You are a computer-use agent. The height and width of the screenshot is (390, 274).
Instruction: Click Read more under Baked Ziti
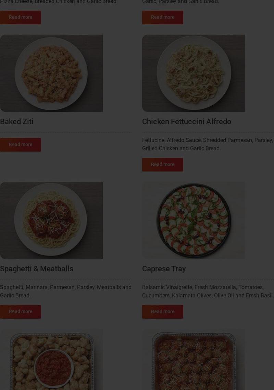click(x=20, y=144)
